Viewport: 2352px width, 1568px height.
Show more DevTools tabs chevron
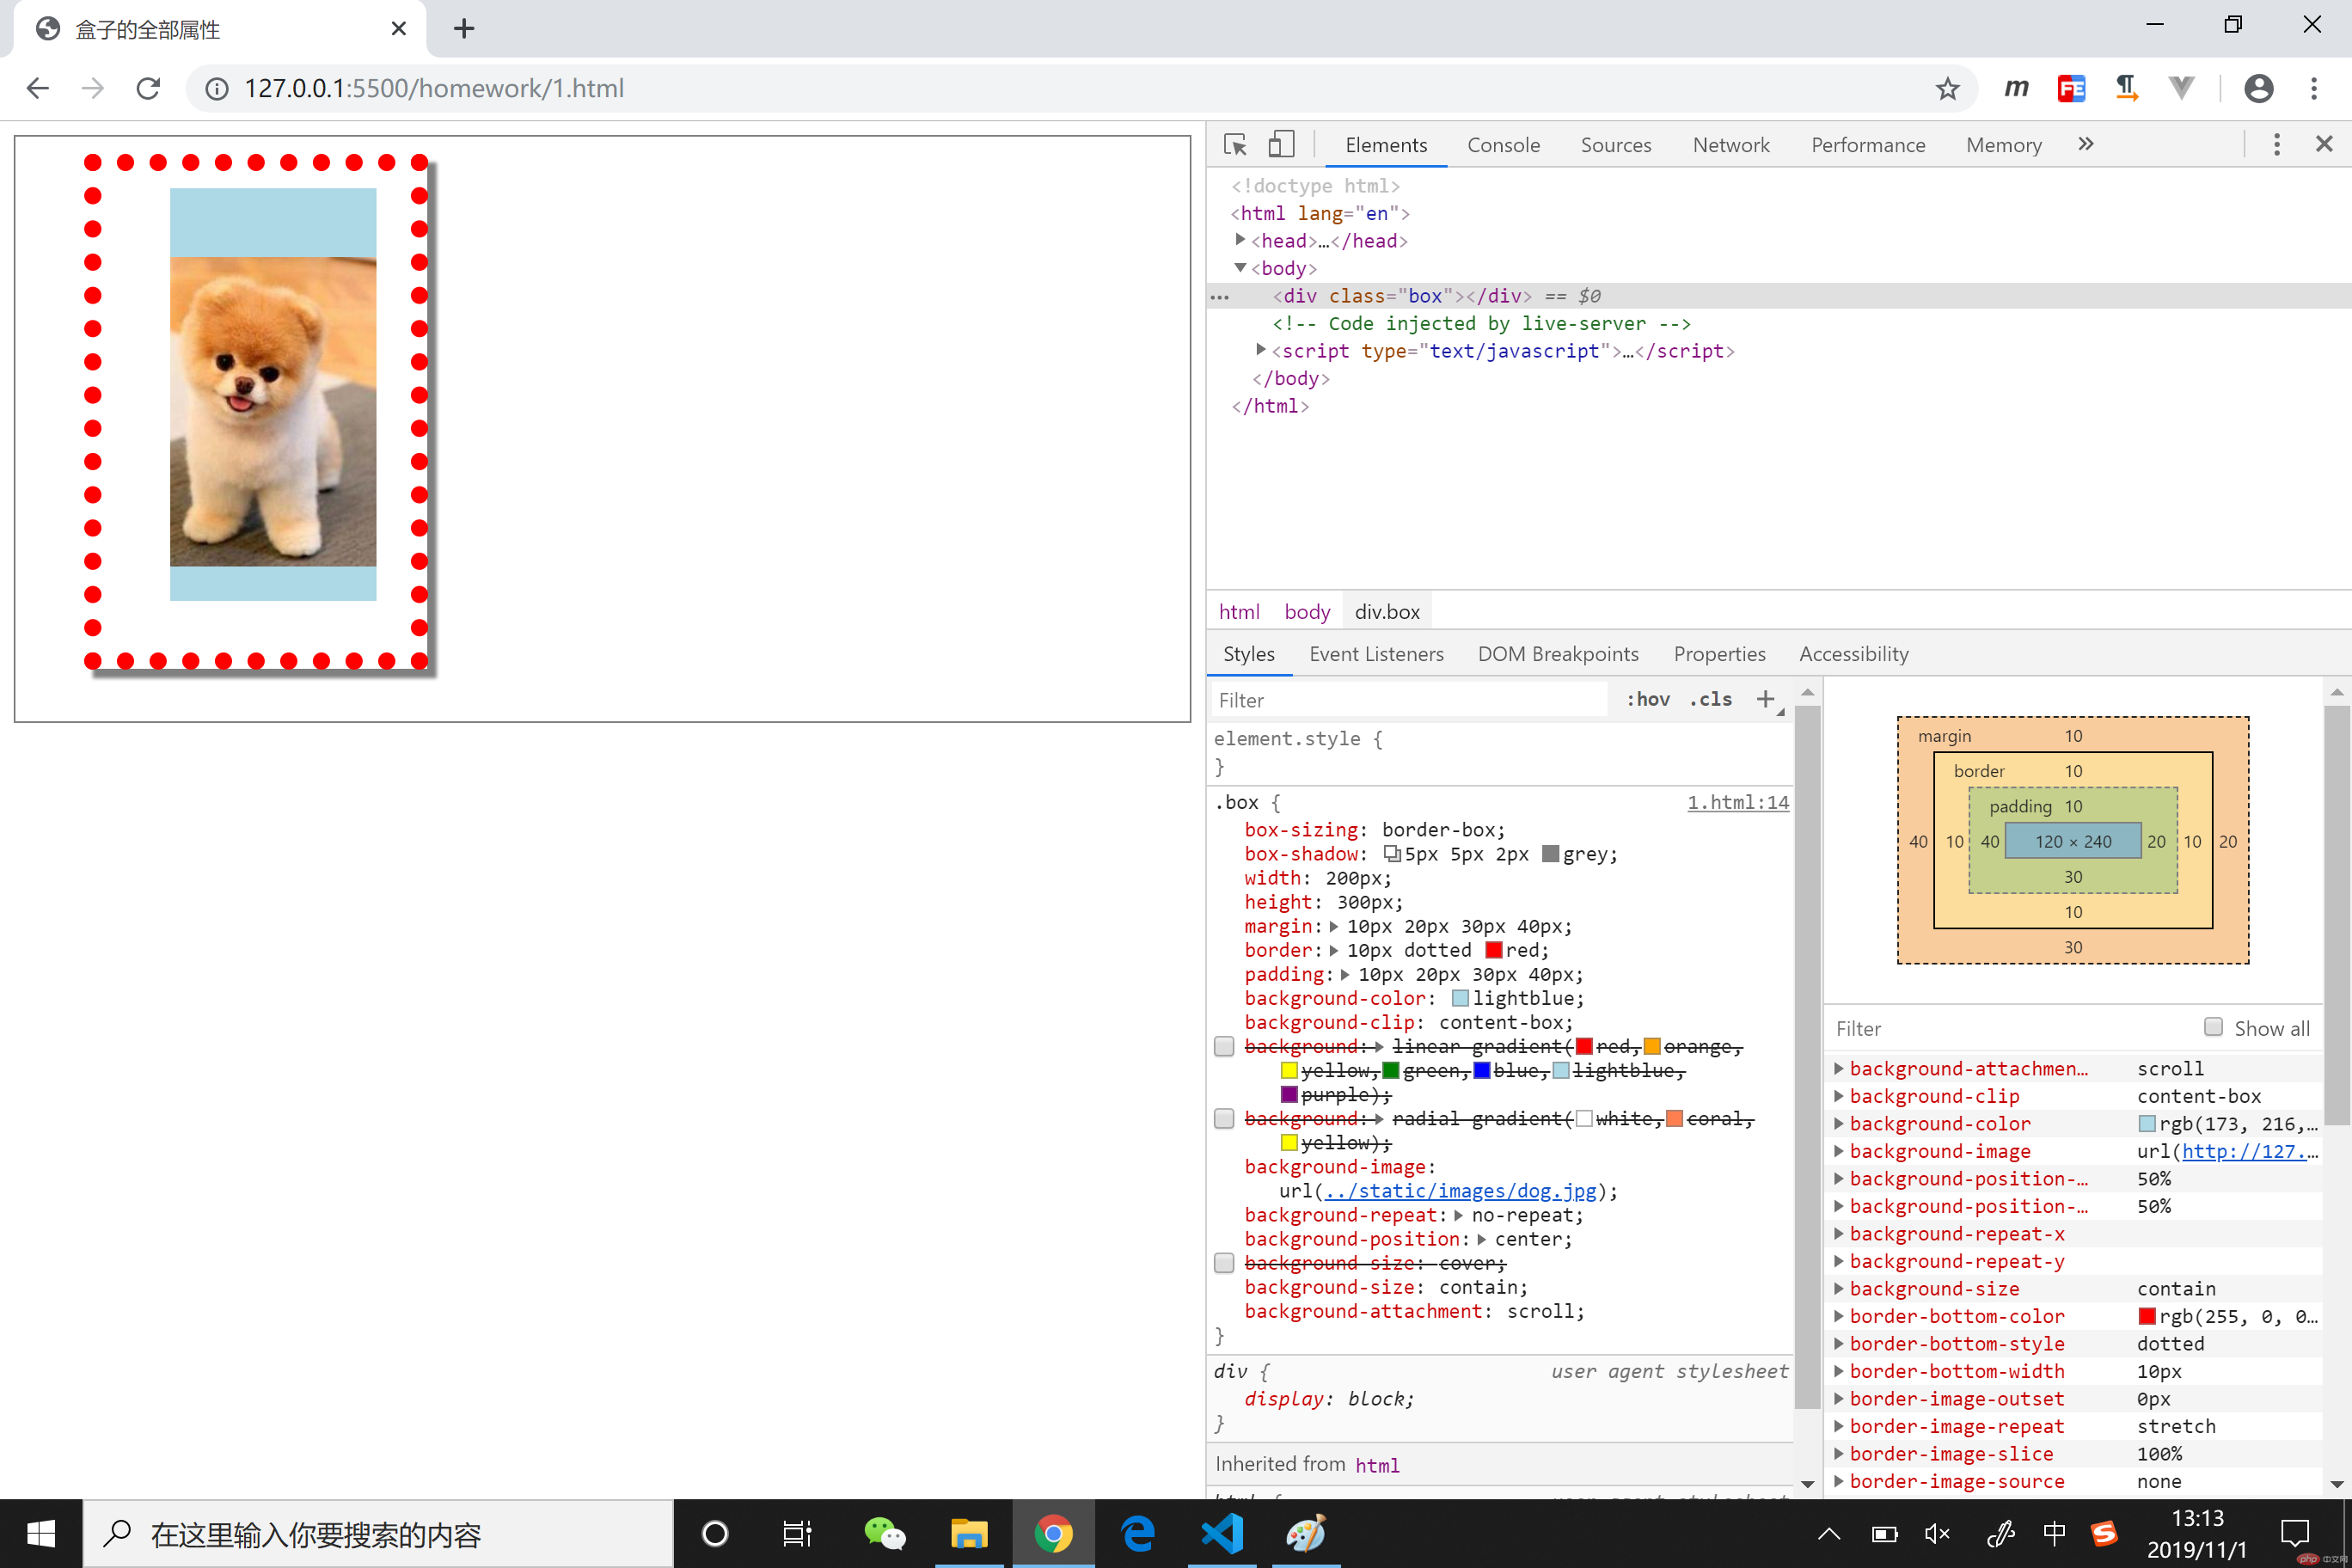[2085, 145]
